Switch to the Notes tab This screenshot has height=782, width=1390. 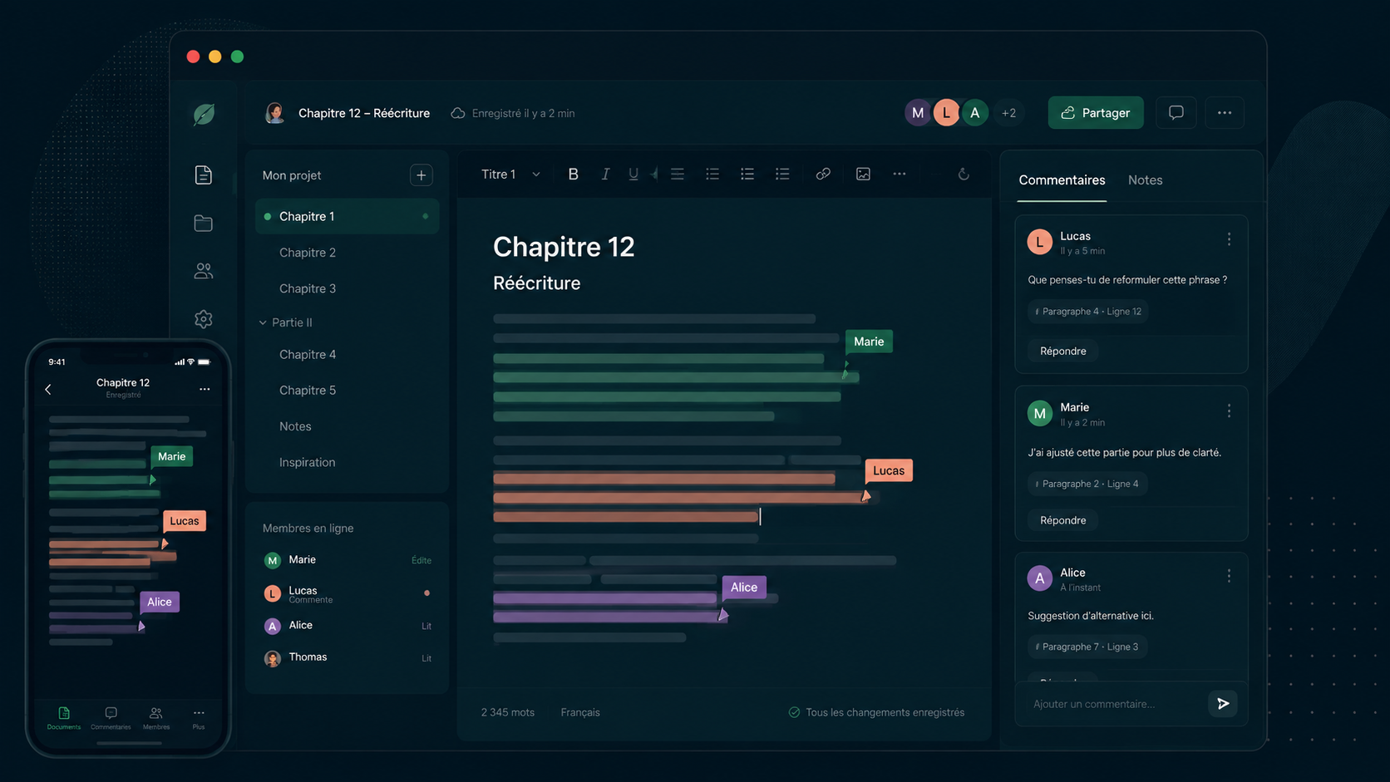pyautogui.click(x=1145, y=180)
